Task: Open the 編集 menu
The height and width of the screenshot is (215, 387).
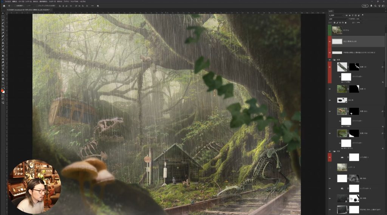Action: pos(15,2)
